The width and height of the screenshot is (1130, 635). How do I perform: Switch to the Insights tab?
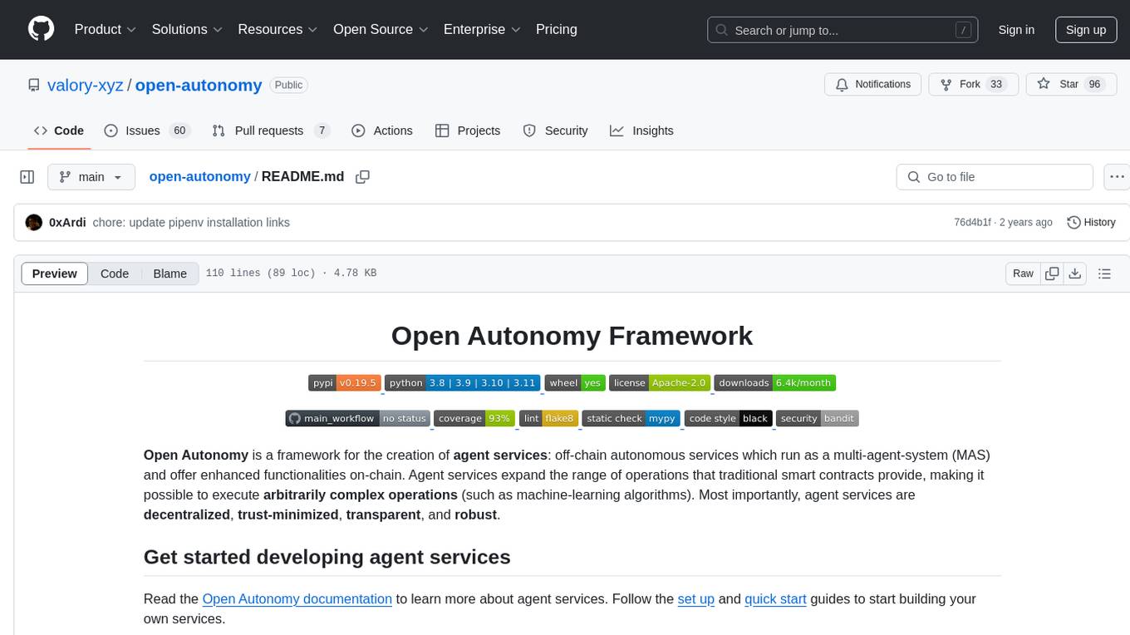pyautogui.click(x=641, y=130)
